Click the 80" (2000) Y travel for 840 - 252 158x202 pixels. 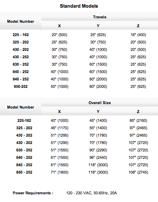click(x=98, y=79)
